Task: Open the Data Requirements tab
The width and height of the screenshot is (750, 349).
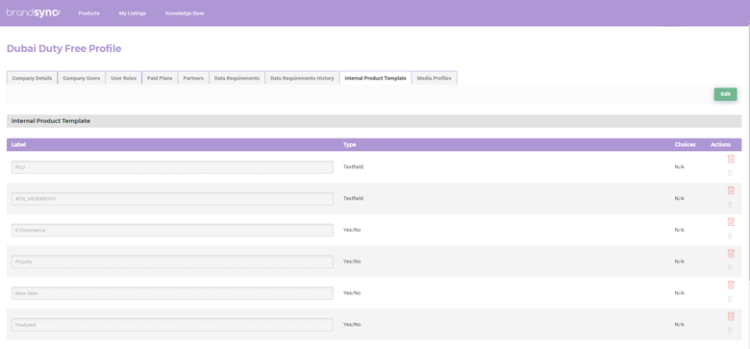Action: (237, 78)
